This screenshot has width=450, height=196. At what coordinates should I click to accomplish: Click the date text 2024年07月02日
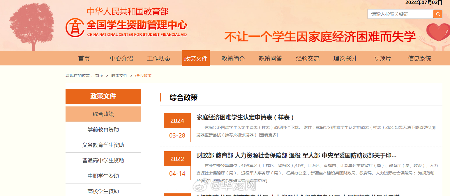pyautogui.click(x=424, y=3)
